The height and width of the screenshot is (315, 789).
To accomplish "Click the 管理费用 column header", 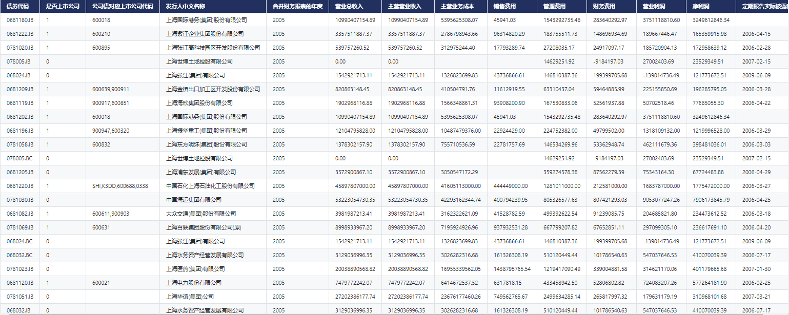I will 562,7.
